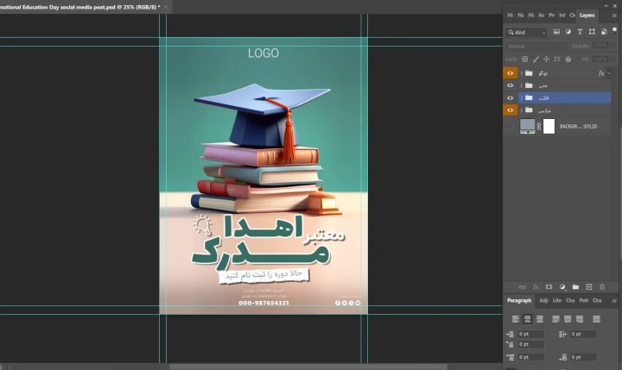Expand the top layer group folder arrow
The height and width of the screenshot is (370, 622).
pos(521,73)
